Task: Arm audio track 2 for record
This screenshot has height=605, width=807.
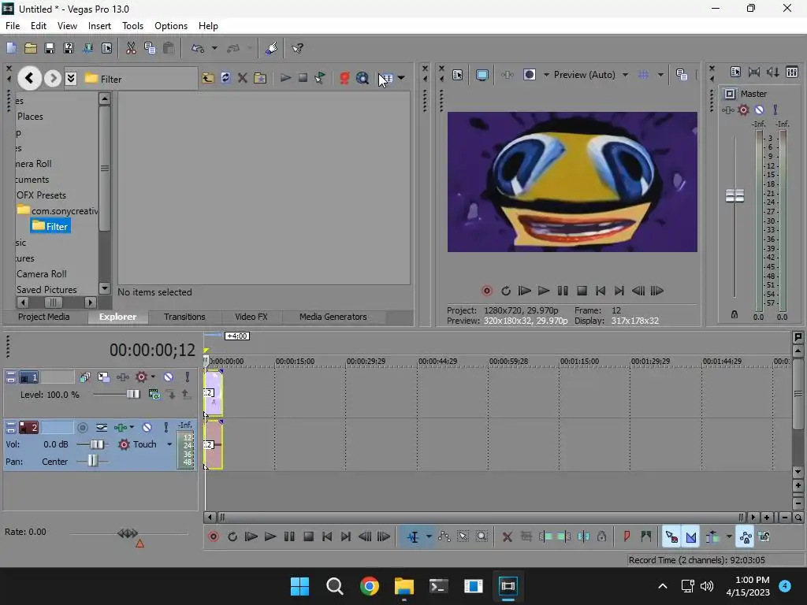Action: 82,428
